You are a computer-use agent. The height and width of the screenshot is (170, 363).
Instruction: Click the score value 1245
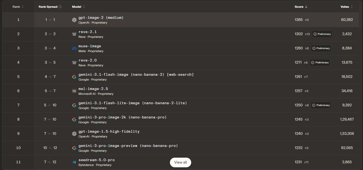click(x=299, y=120)
